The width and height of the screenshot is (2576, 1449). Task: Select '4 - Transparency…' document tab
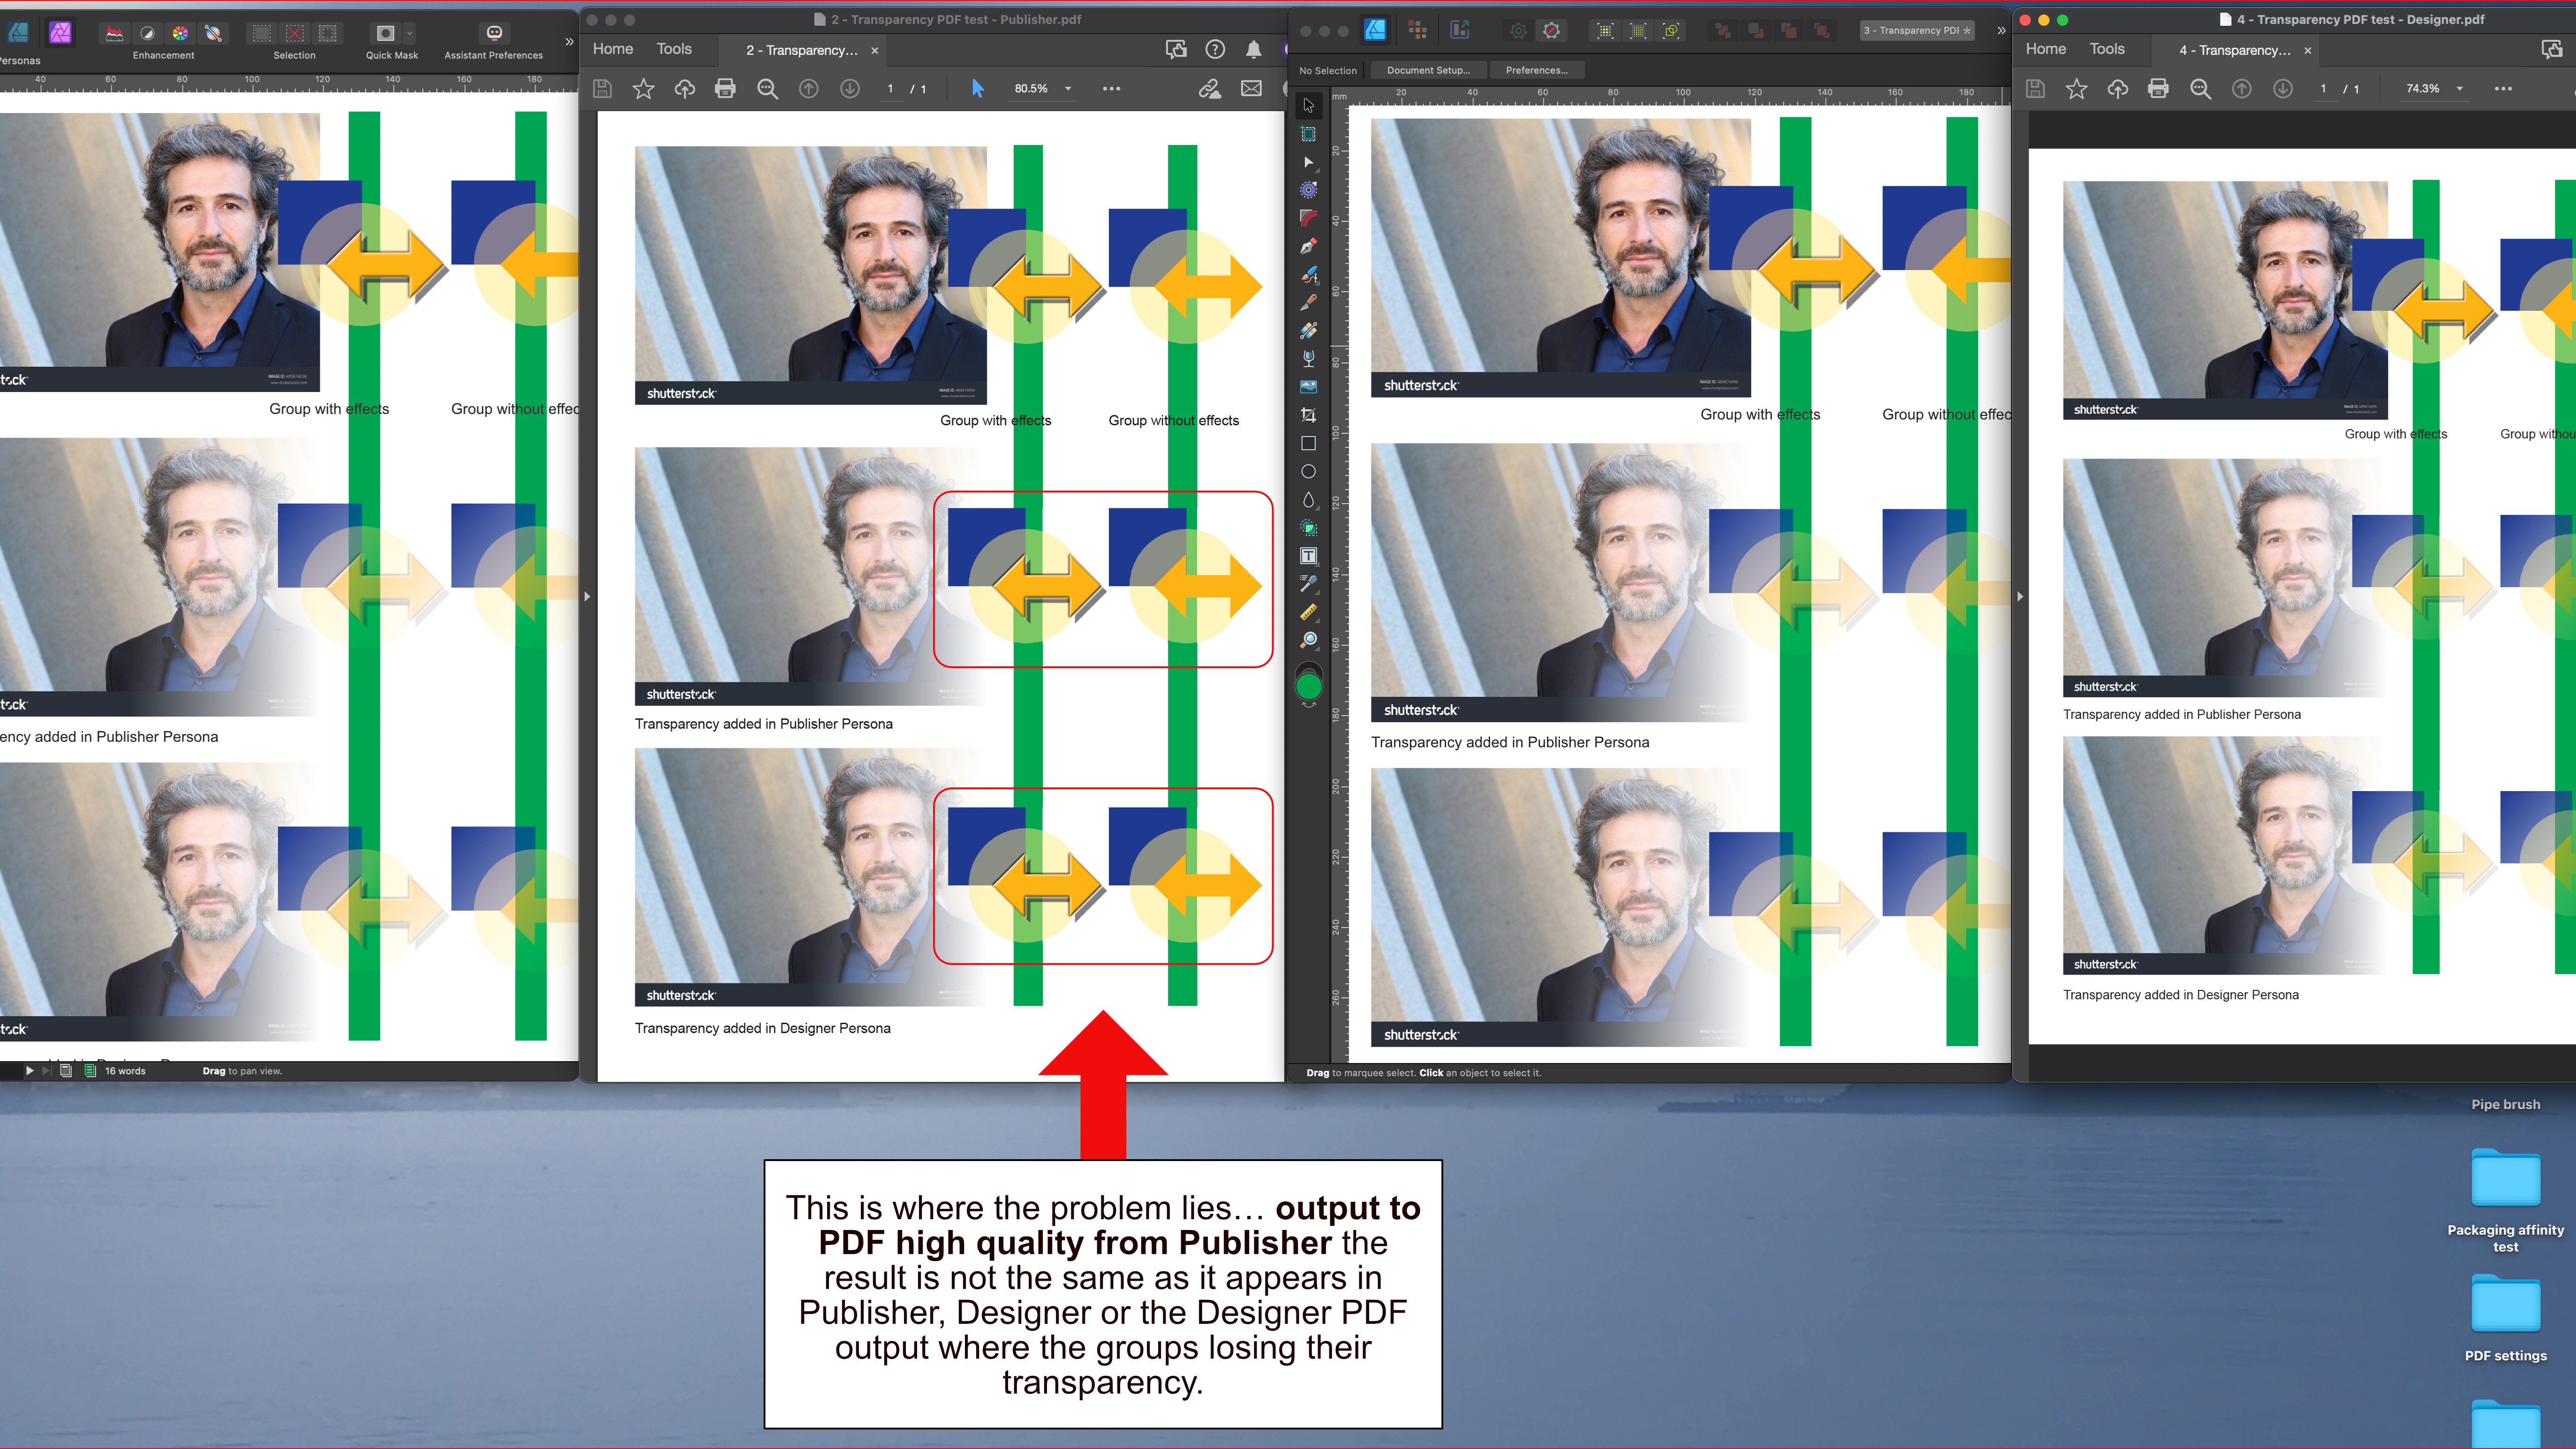click(x=2235, y=50)
